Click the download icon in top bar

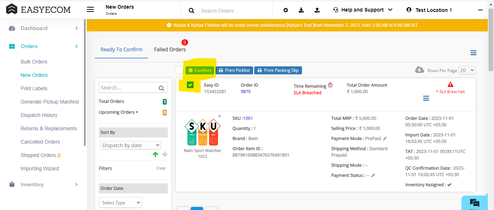tap(301, 10)
